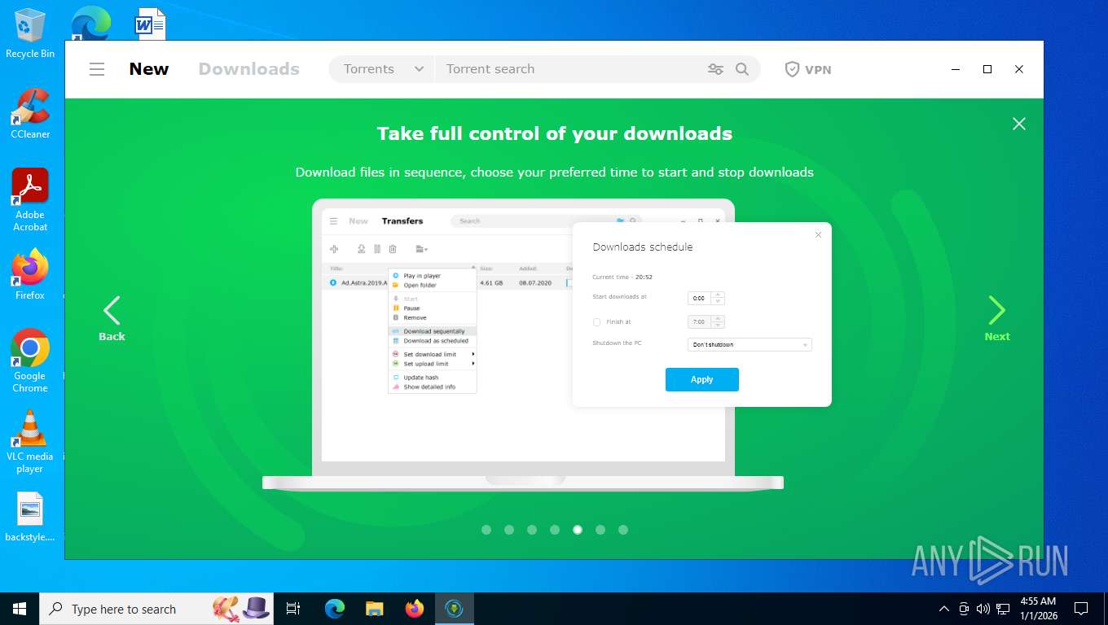
Task: Select the Firefox desktop shortcut
Action: coord(30,275)
